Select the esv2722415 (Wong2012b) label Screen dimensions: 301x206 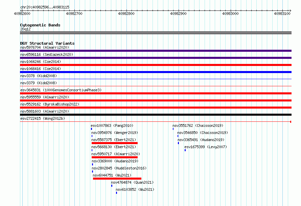43,118
